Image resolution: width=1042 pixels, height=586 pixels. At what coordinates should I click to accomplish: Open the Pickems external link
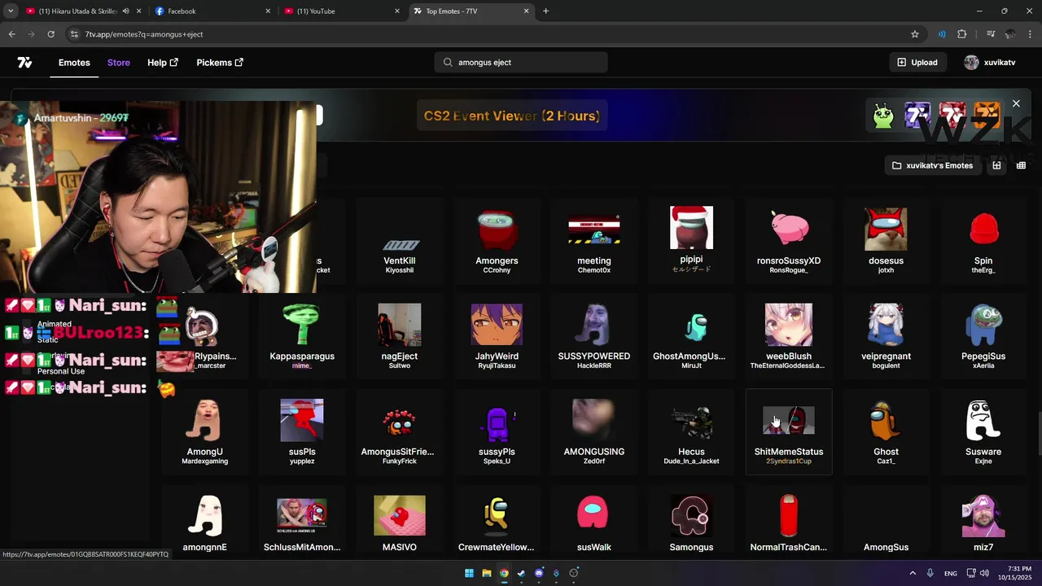point(220,63)
